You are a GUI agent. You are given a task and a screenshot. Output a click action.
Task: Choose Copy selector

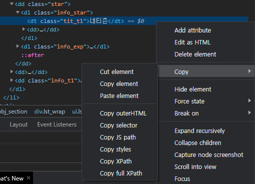click(118, 125)
